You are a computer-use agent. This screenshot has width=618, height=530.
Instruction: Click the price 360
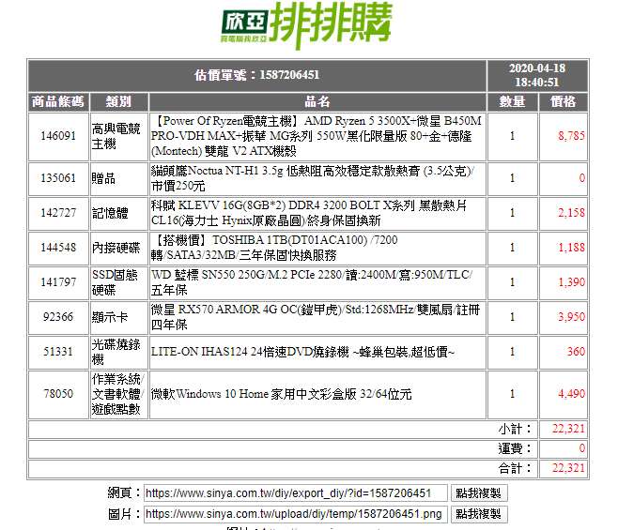pos(576,352)
